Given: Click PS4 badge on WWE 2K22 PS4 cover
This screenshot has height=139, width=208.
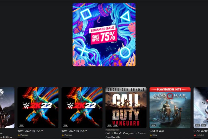Looking at the screenshot, I should pyautogui.click(x=65, y=125).
